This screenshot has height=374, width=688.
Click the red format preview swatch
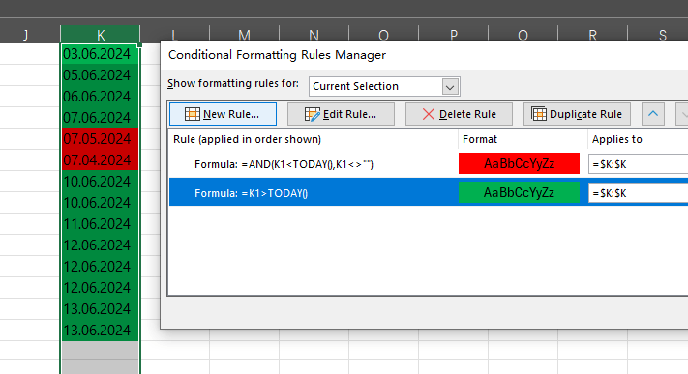(519, 163)
